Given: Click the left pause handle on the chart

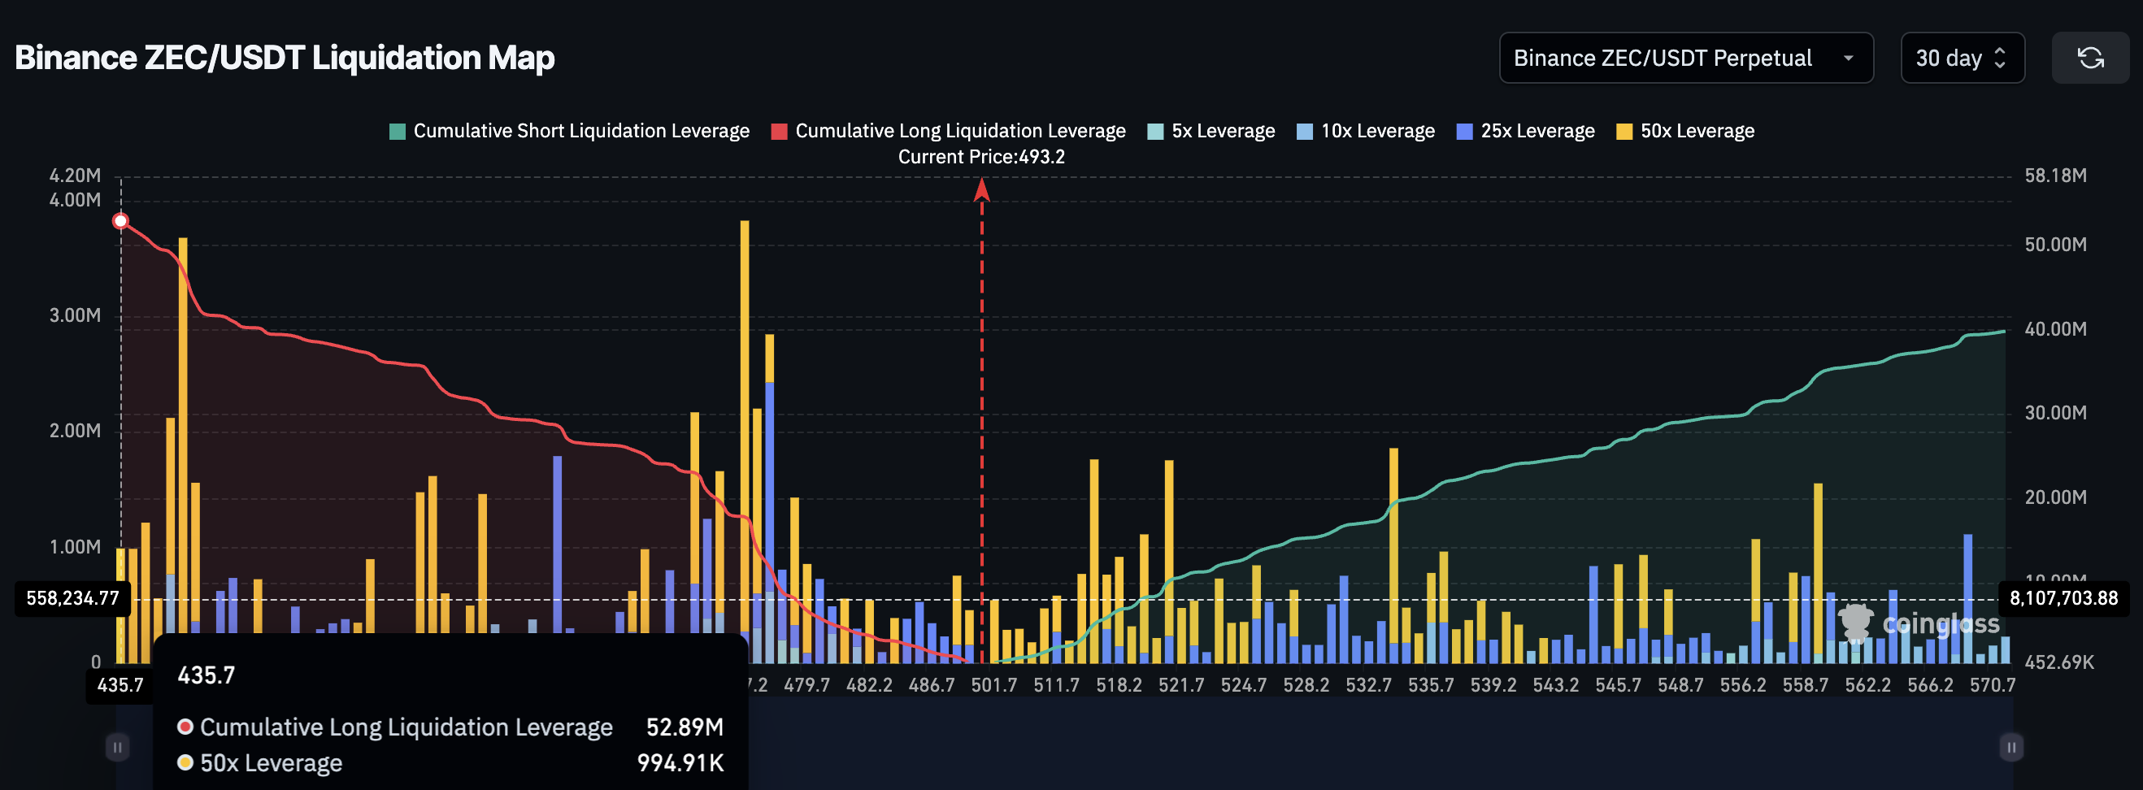Looking at the screenshot, I should click(117, 748).
